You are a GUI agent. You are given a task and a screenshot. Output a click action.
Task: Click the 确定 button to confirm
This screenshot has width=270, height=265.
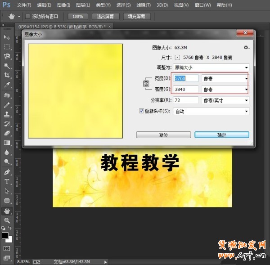pyautogui.click(x=221, y=135)
